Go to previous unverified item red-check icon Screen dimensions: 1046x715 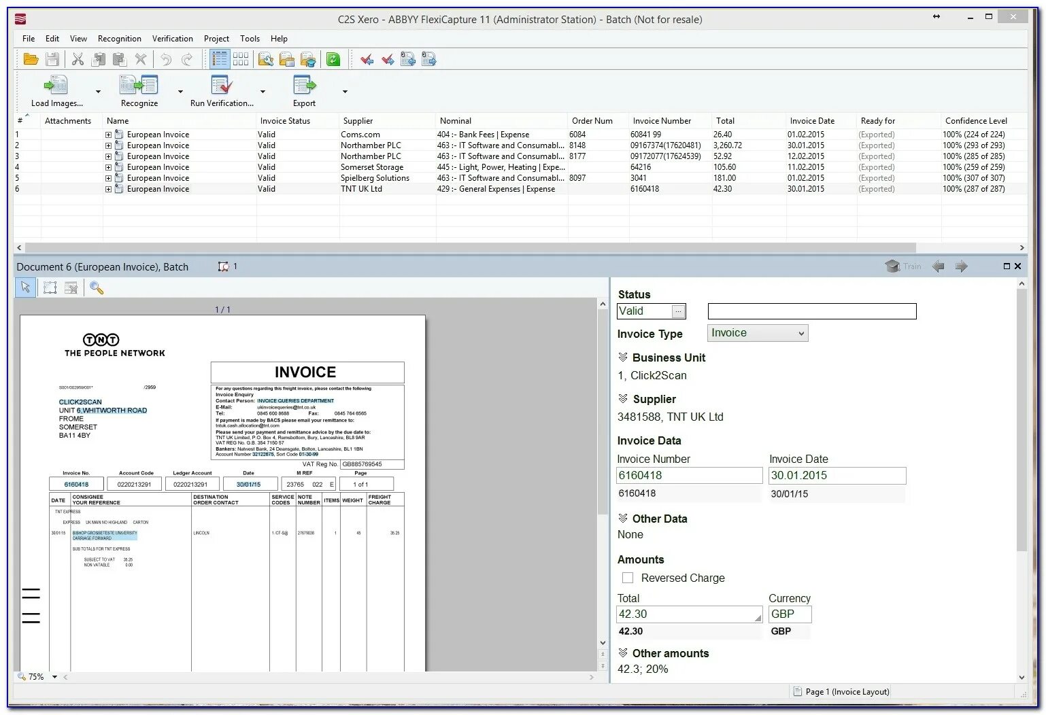[x=367, y=60]
